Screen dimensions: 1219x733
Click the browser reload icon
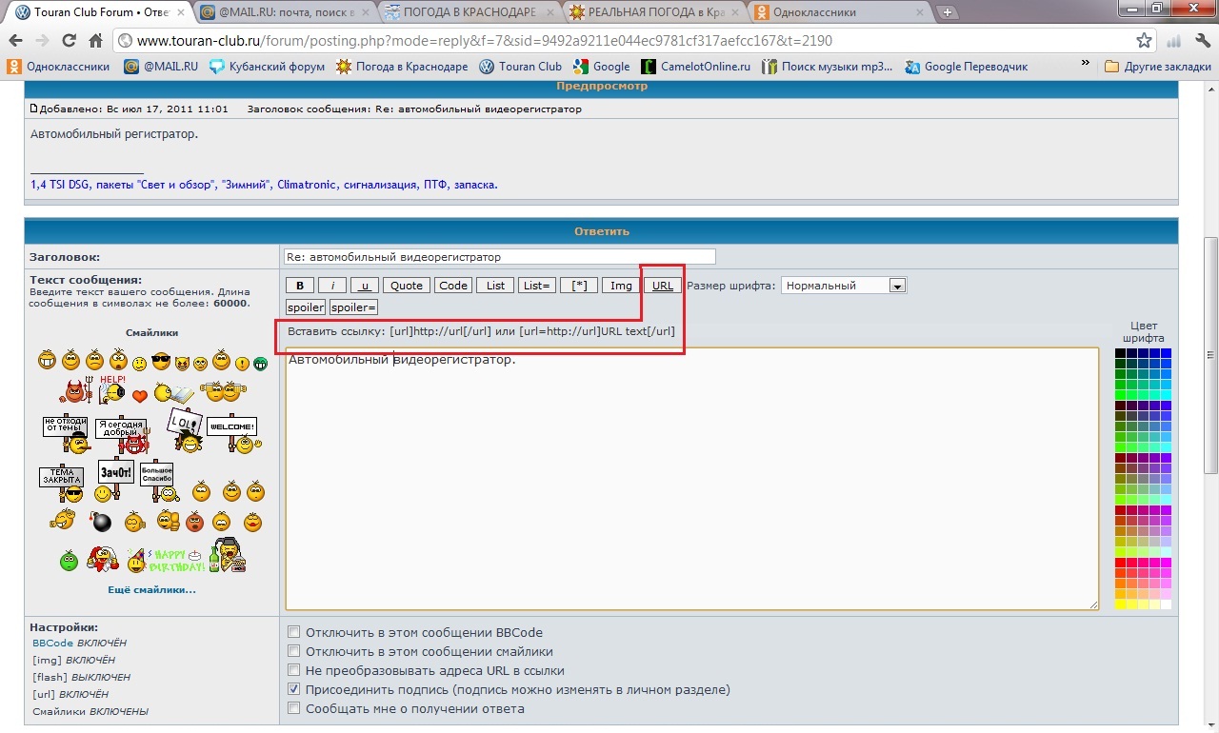[x=69, y=41]
